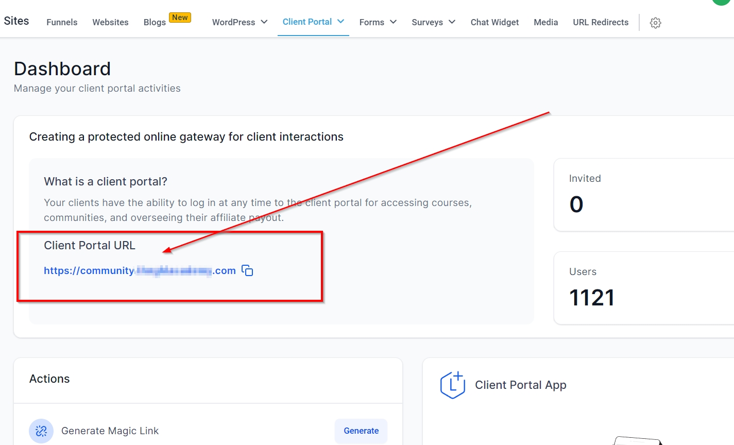
Task: Open the Blogs tab
Action: (155, 22)
